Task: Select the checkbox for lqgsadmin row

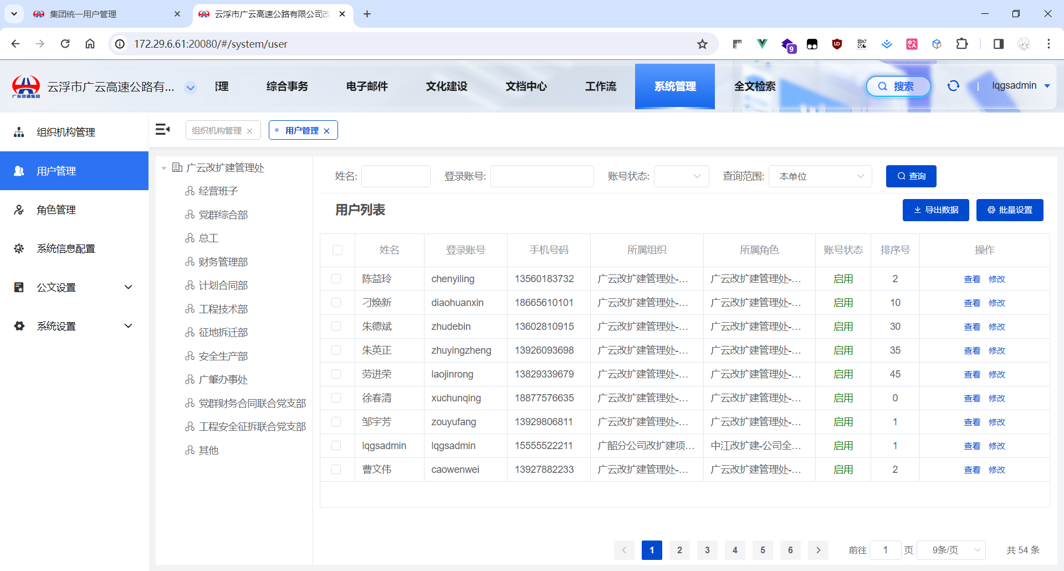Action: (336, 446)
